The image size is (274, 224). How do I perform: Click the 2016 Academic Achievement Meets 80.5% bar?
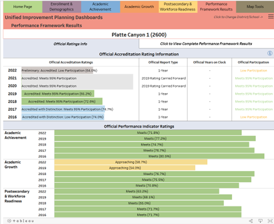[x=159, y=156]
